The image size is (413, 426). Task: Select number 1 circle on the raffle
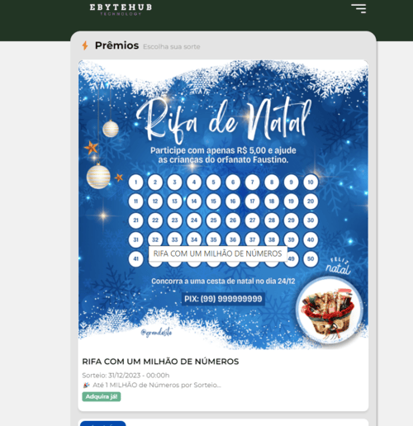[135, 182]
